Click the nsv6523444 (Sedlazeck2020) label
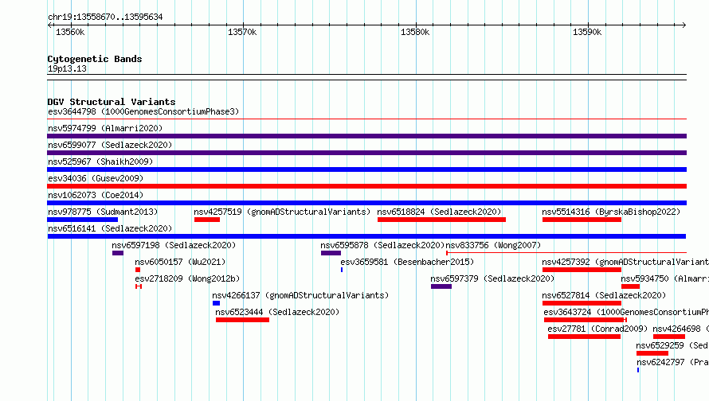The image size is (709, 401). tap(277, 312)
